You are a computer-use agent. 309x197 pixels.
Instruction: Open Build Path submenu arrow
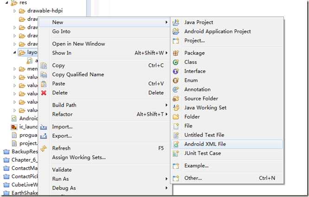click(166, 105)
